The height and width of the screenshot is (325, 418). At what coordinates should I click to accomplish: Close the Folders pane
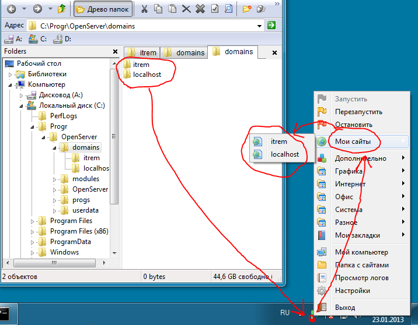(x=115, y=51)
